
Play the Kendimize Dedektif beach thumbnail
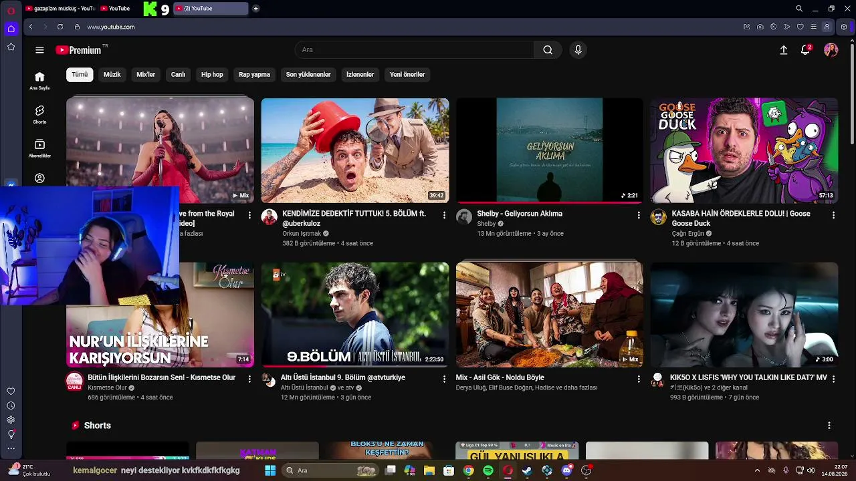(x=355, y=150)
